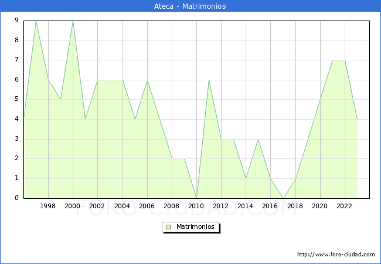This screenshot has width=381, height=264.
Task: Click the x-axis label 2012
Action: pos(220,206)
